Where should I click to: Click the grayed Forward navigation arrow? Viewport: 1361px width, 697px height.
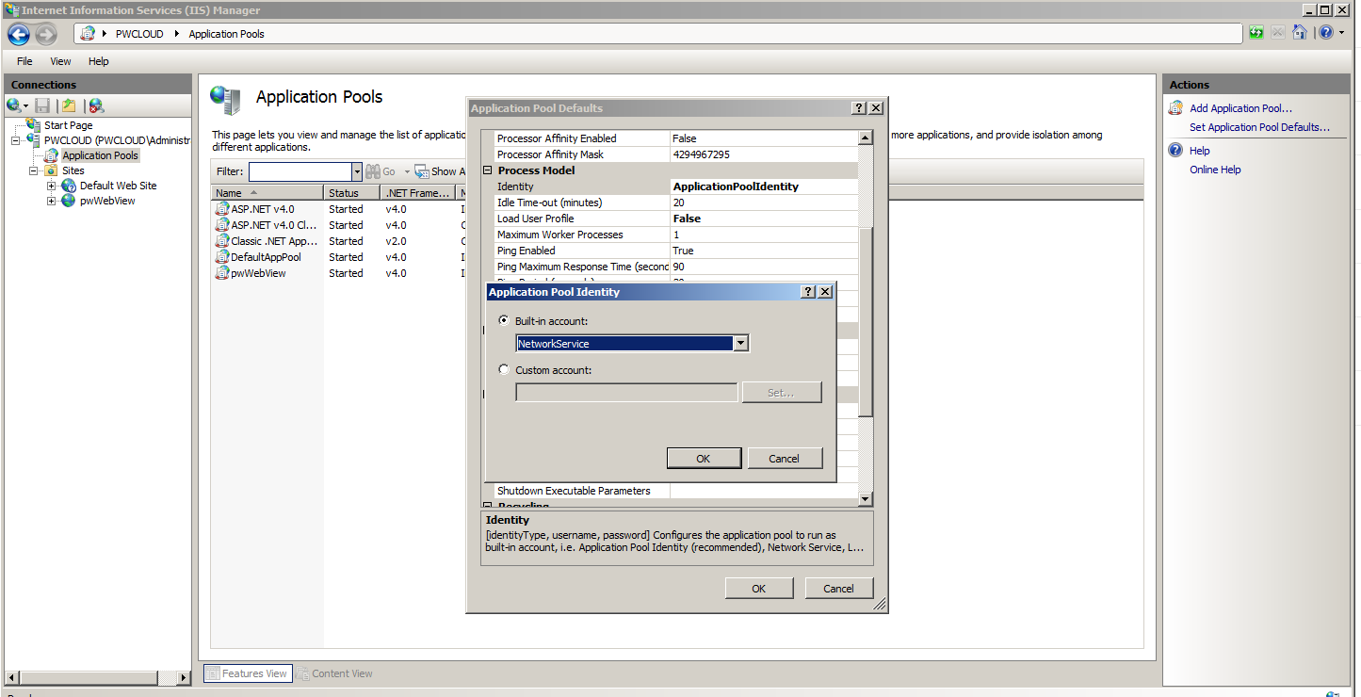tap(45, 35)
